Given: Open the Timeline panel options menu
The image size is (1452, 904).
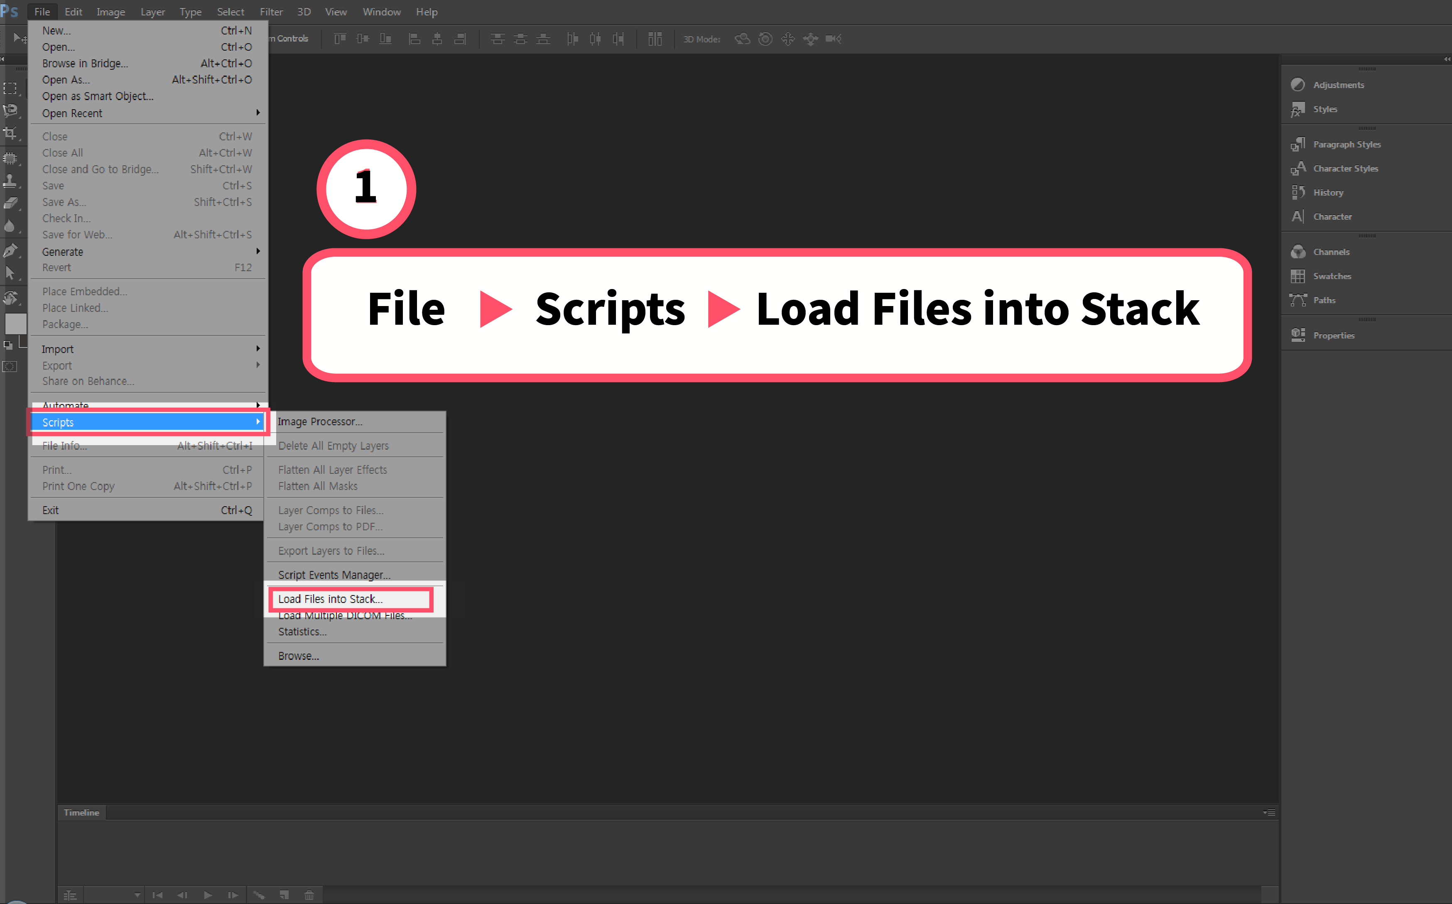Looking at the screenshot, I should coord(1268,813).
